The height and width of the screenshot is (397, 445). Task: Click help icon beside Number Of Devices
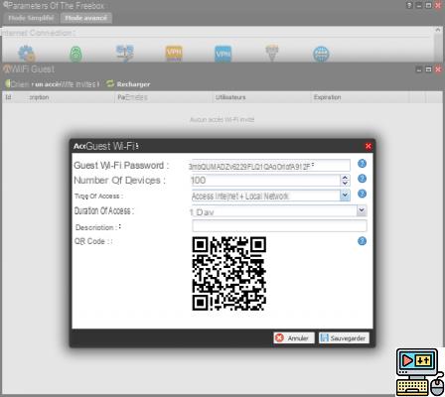362,179
